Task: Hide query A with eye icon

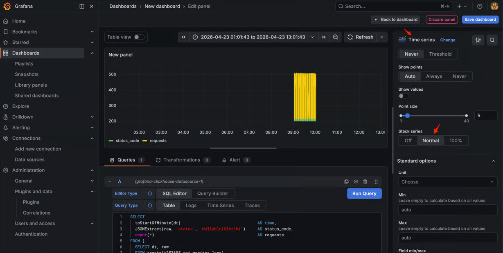Action: pyautogui.click(x=356, y=181)
